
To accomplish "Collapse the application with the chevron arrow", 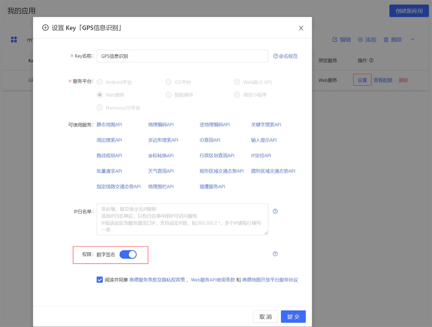I will [413, 40].
